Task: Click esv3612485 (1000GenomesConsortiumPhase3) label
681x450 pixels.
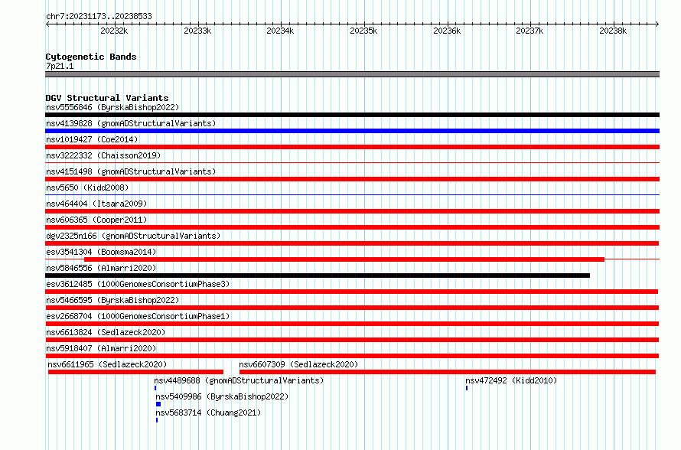Action: [x=138, y=284]
